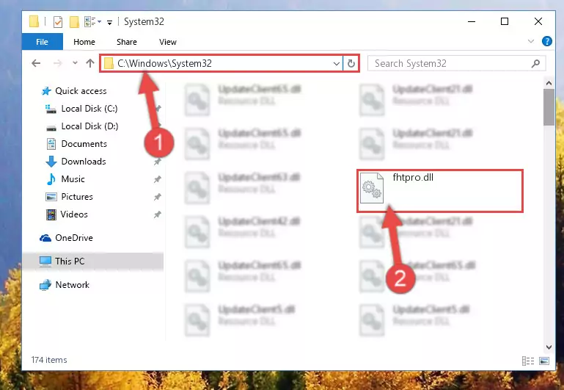Viewport: 564px width, 390px height.
Task: Select the fhtpro.dll file
Action: coord(439,190)
